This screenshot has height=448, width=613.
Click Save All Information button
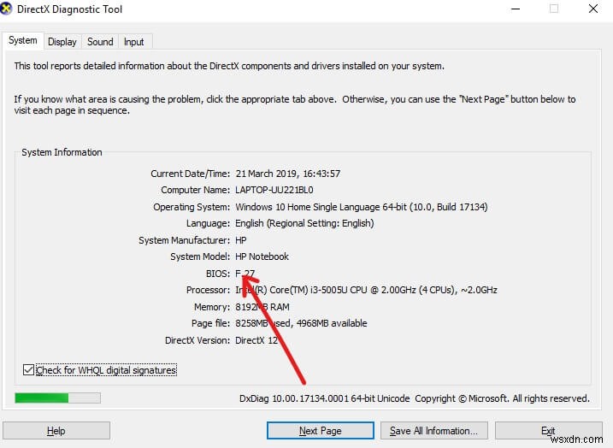(434, 430)
